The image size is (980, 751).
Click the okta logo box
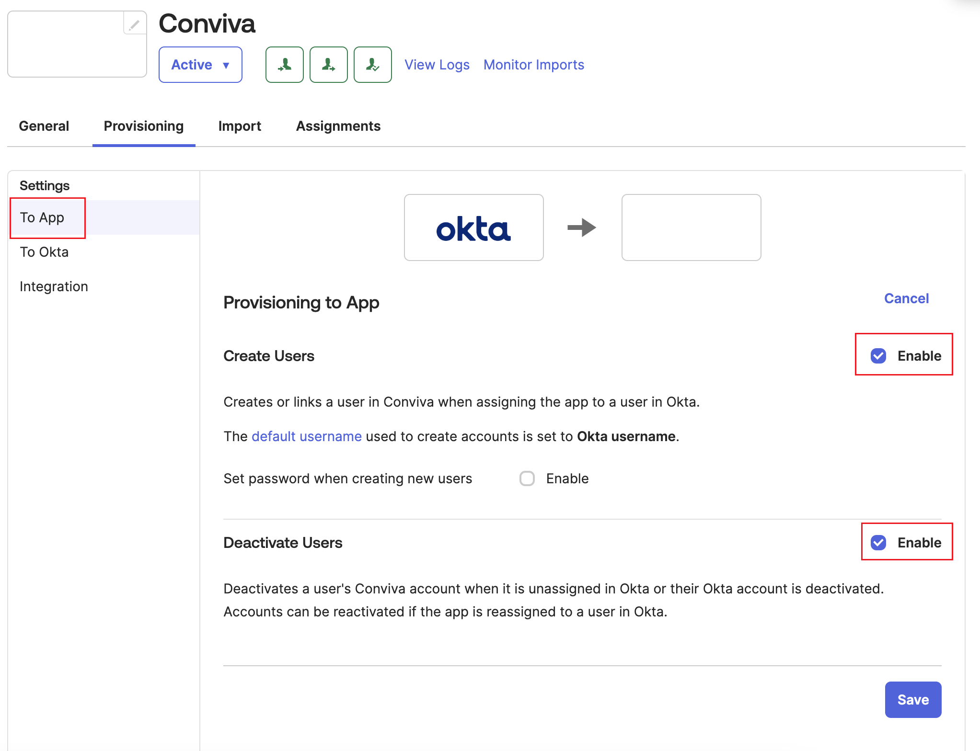click(x=474, y=228)
